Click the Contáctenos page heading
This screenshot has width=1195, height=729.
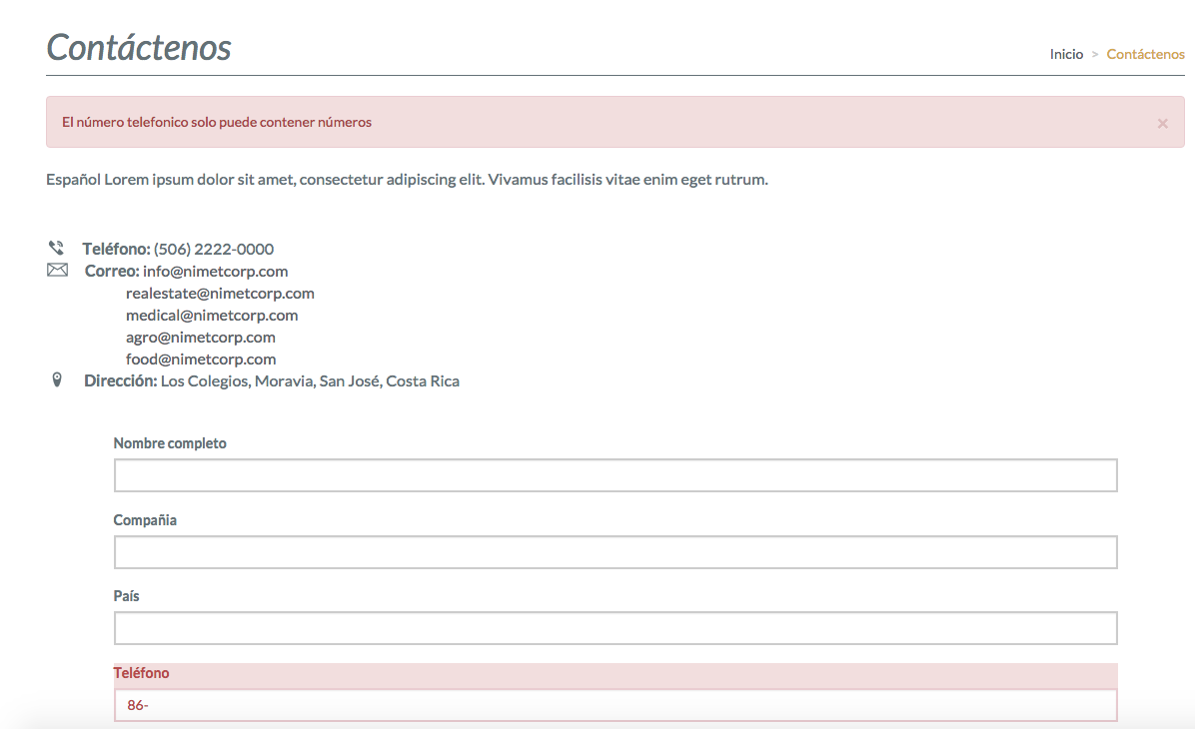pyautogui.click(x=139, y=47)
